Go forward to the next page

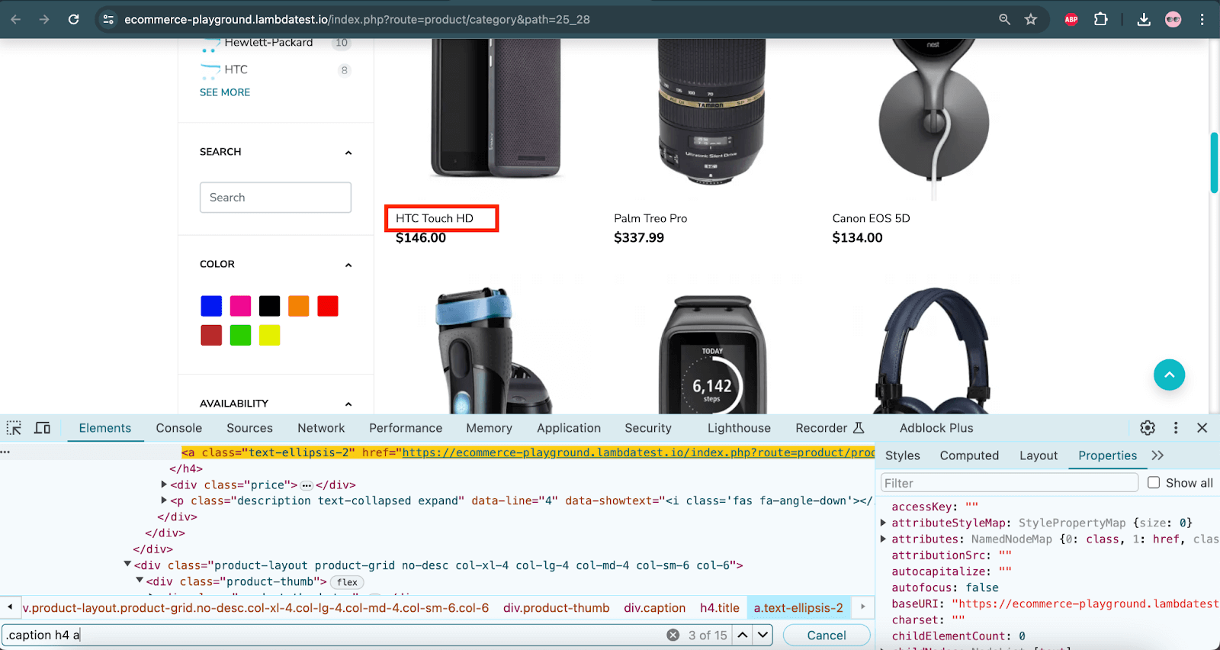click(x=44, y=19)
